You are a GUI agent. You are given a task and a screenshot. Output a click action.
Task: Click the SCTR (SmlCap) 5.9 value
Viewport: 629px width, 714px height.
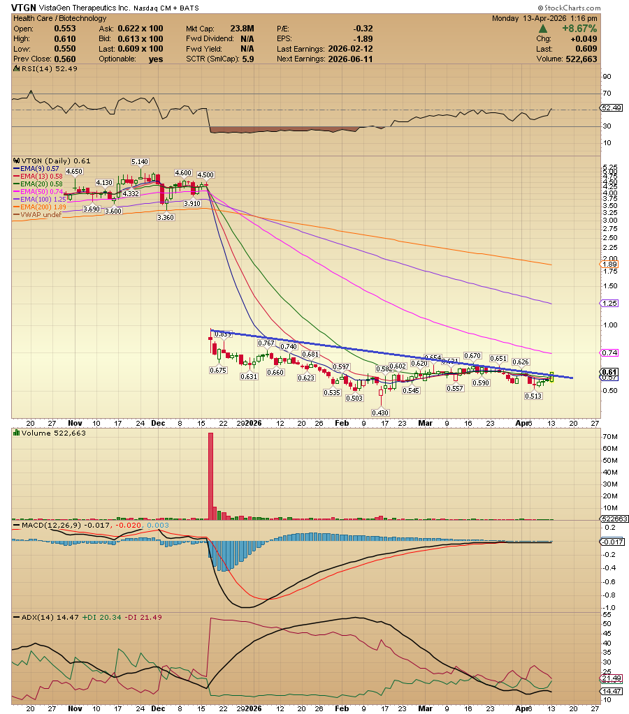pos(247,59)
